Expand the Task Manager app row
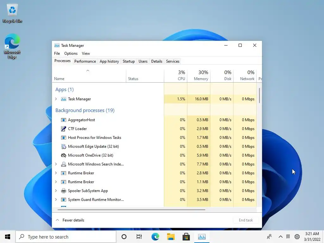The height and width of the screenshot is (243, 324). [x=56, y=99]
